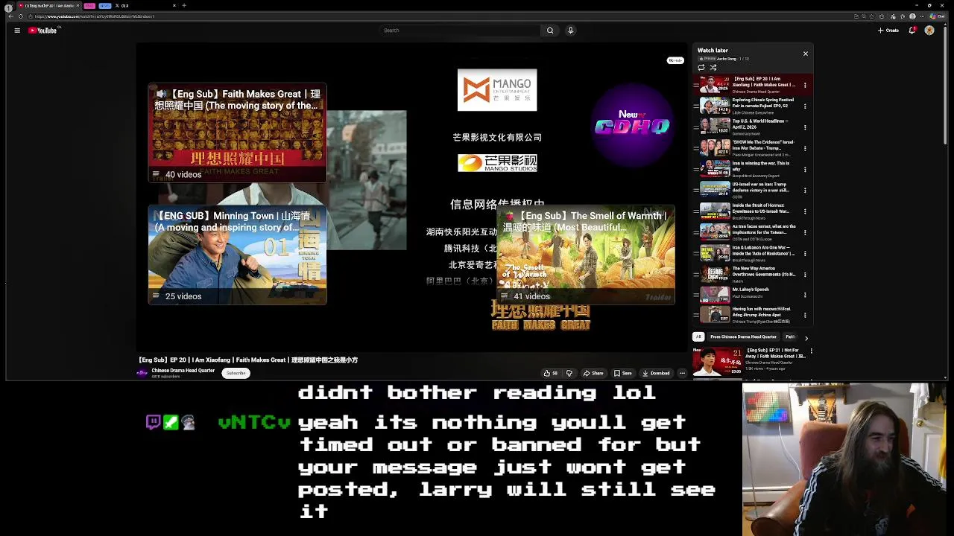954x536 pixels.
Task: Open EP 21 Not Far Away recommended video
Action: (x=749, y=360)
